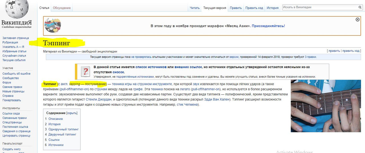
Task: Open Сообщество sidebar link
Action: coord(11,78)
